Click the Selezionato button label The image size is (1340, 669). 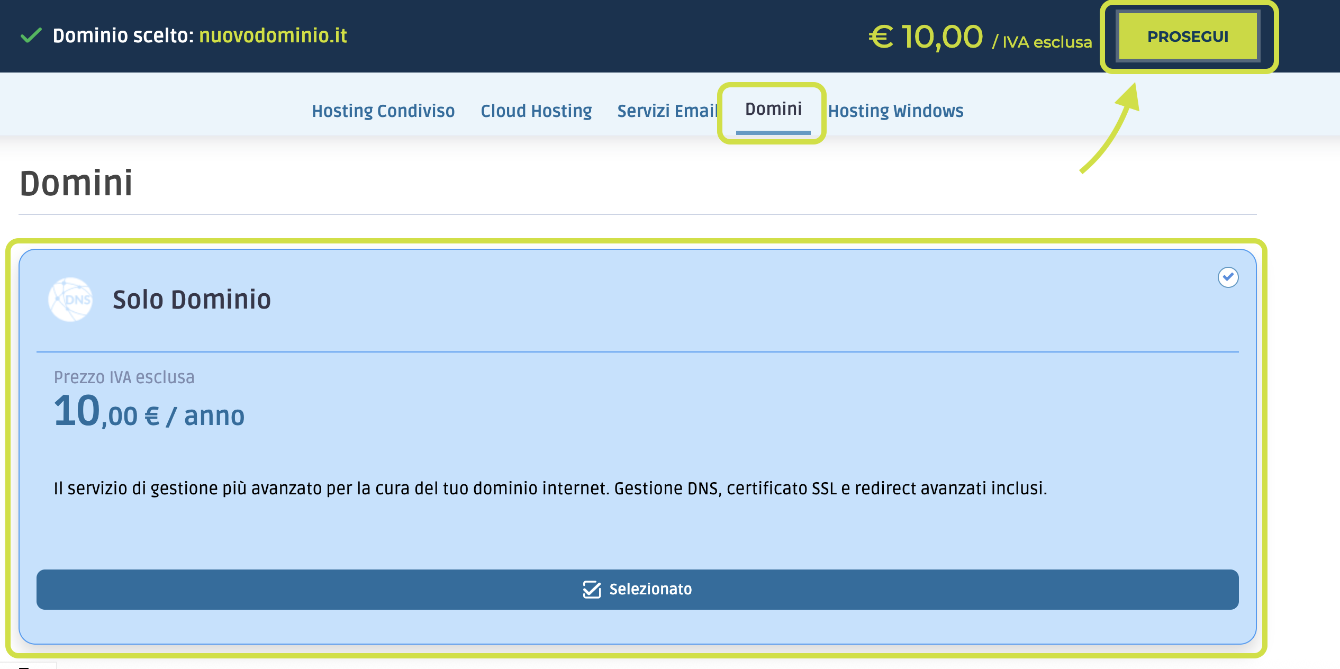pos(650,589)
